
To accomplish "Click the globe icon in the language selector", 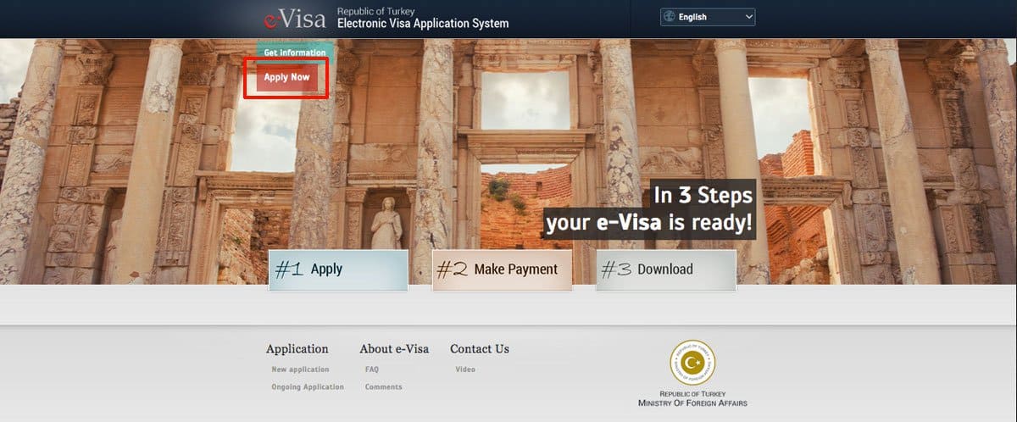I will pos(670,17).
